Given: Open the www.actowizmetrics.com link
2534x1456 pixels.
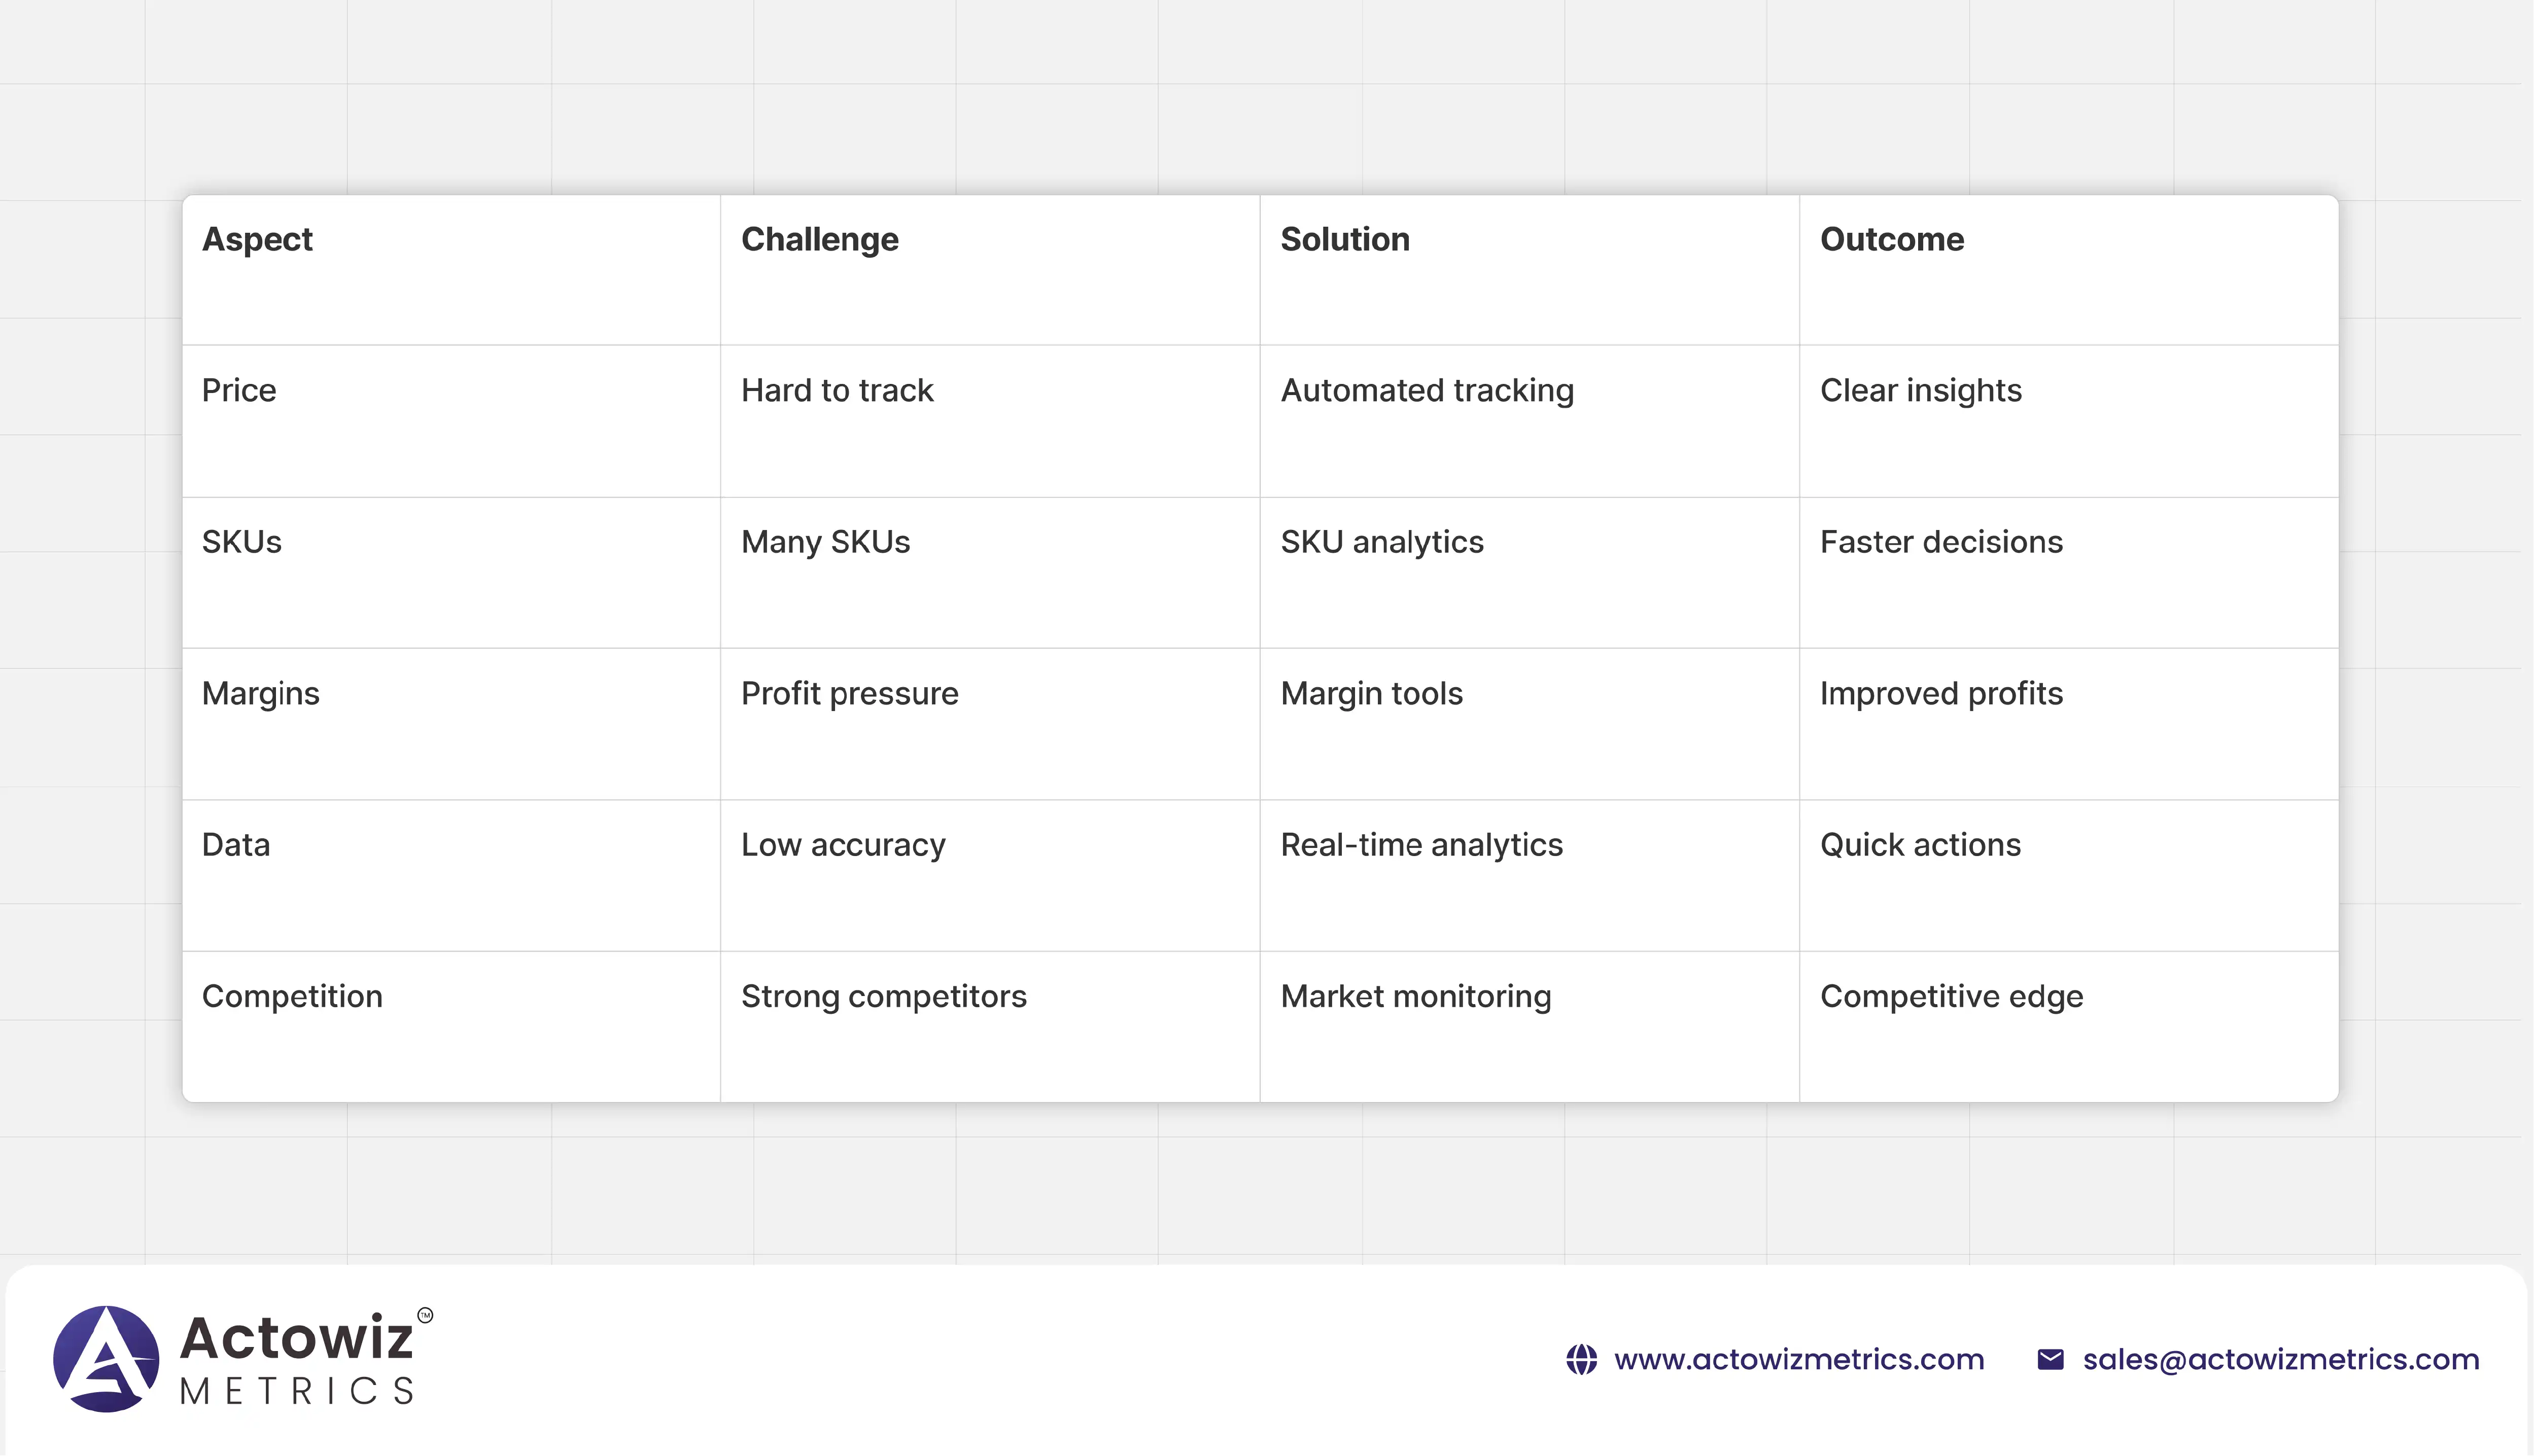Looking at the screenshot, I should coord(1798,1359).
